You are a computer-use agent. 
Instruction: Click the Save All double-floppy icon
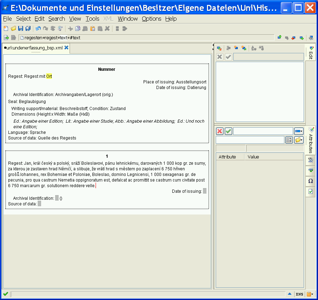point(28,29)
